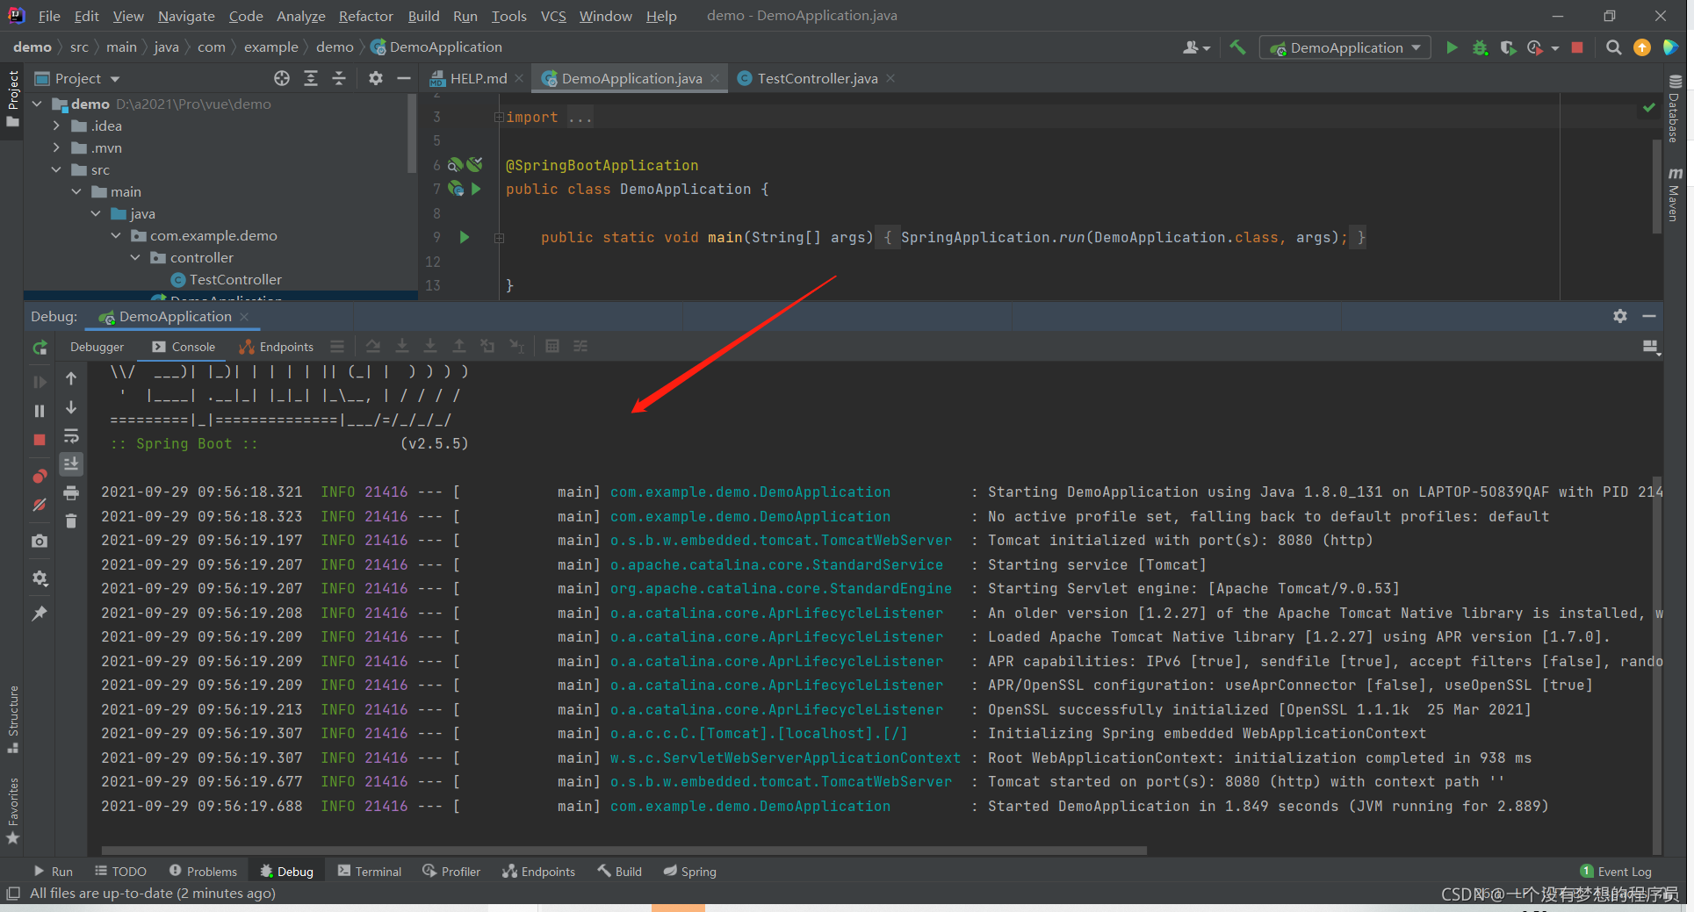Click the console horizontal scrollbar
The width and height of the screenshot is (1694, 912).
(x=624, y=850)
